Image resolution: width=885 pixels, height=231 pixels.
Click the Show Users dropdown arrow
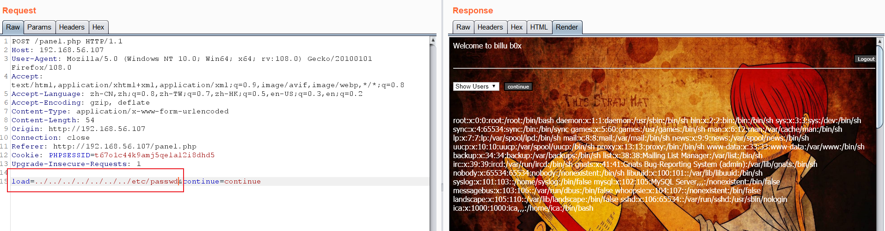point(494,86)
